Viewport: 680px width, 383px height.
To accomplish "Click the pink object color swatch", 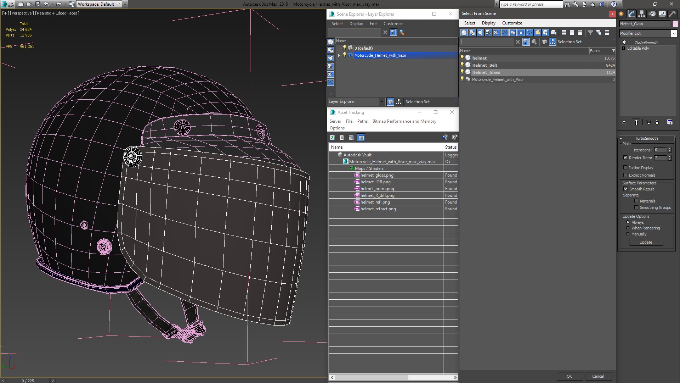I will (675, 24).
